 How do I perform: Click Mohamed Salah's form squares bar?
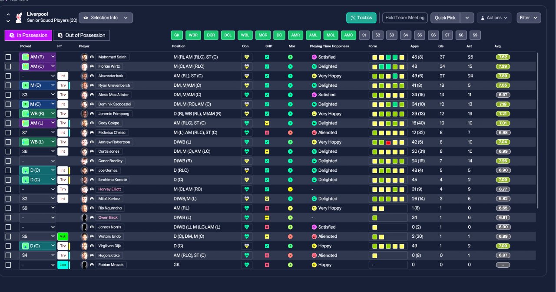388,57
